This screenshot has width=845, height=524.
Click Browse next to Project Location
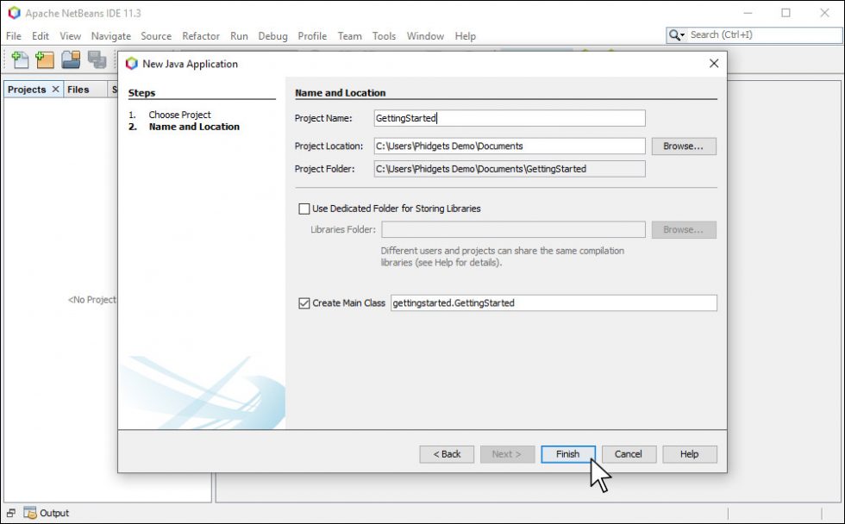683,146
